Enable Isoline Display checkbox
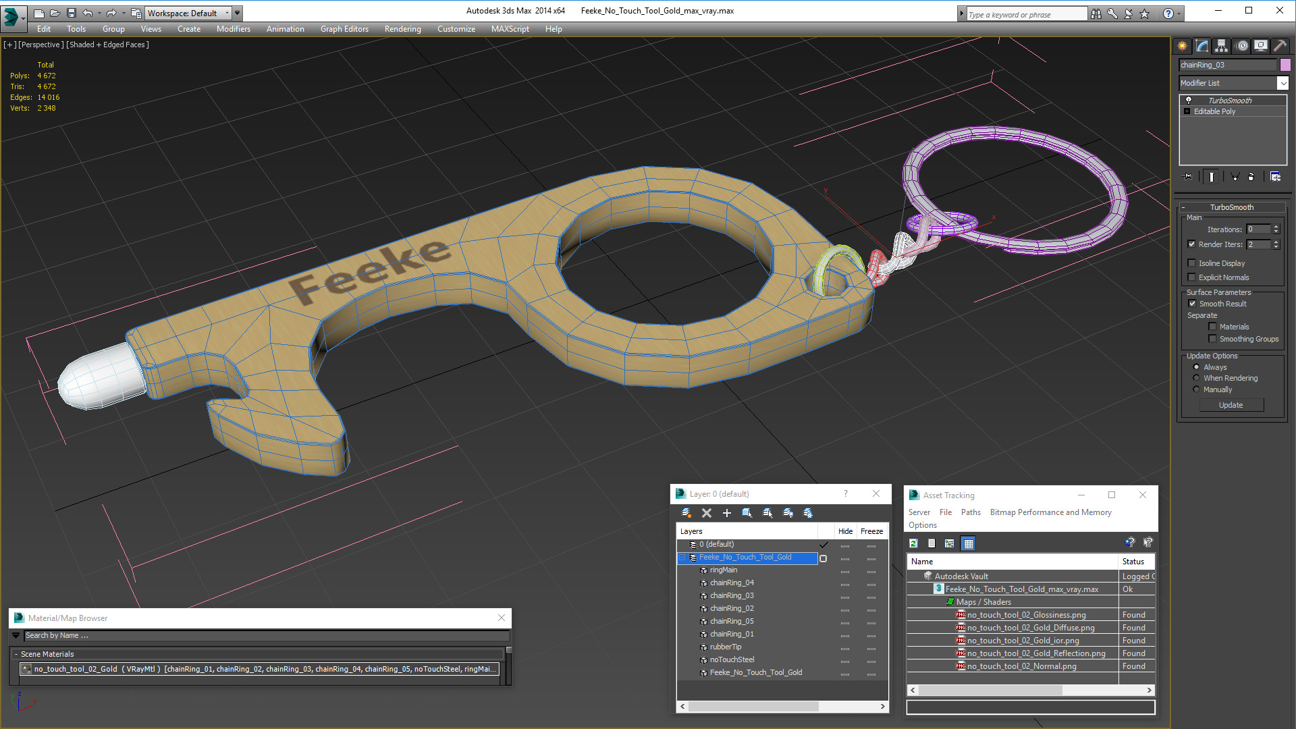 (1192, 263)
